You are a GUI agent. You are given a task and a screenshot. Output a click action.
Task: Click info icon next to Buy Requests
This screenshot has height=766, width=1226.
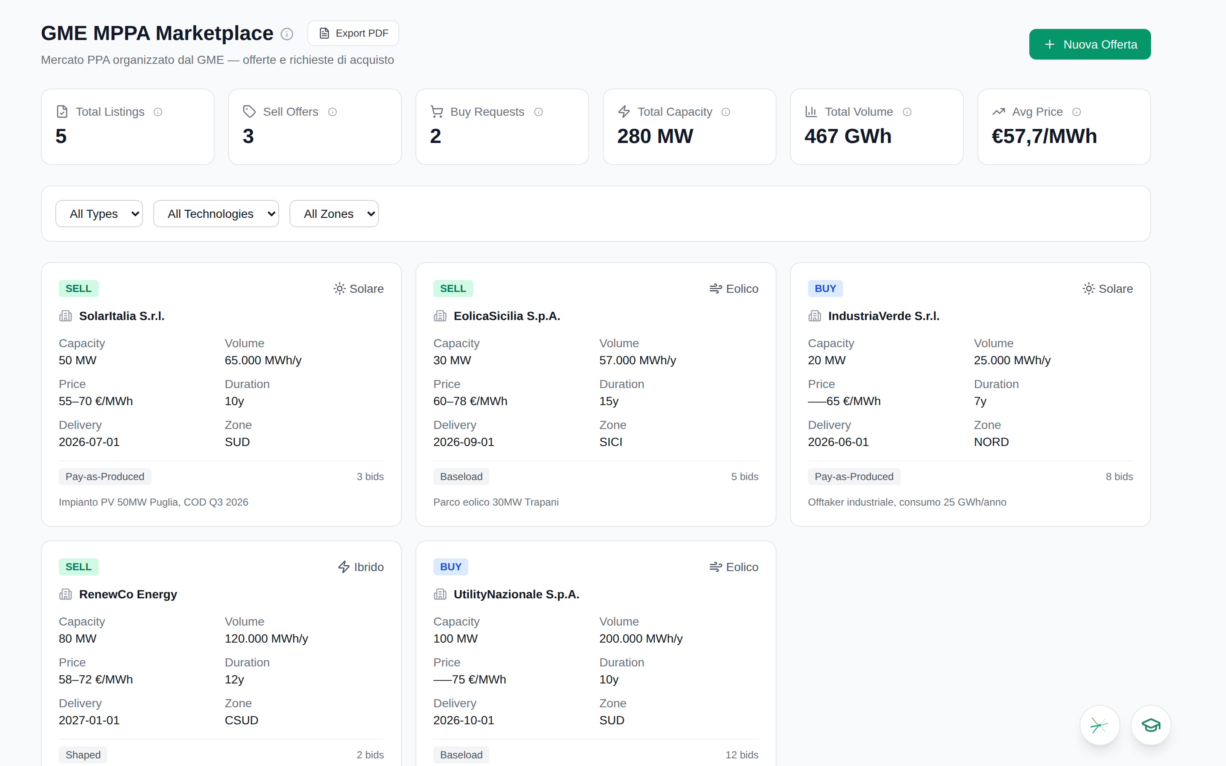pos(539,112)
